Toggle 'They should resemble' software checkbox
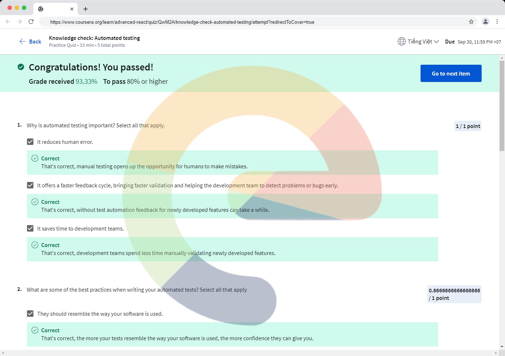The height and width of the screenshot is (356, 505). (x=30, y=314)
